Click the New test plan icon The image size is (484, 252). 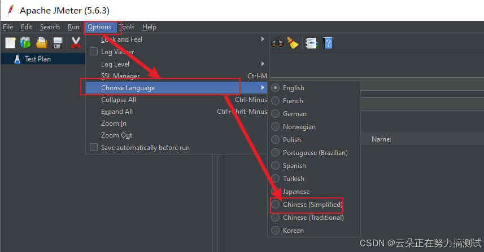10,43
